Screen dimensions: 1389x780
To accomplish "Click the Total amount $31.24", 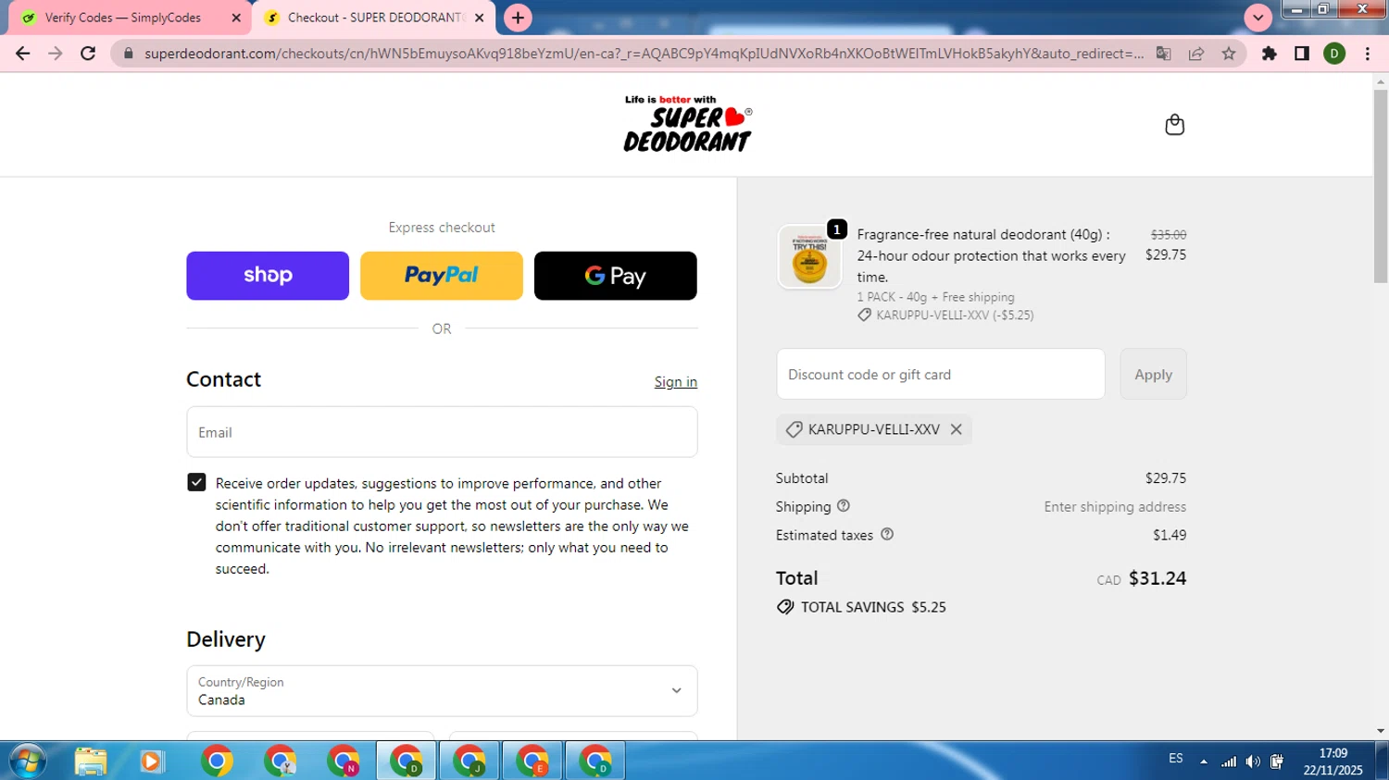I will tap(1157, 578).
